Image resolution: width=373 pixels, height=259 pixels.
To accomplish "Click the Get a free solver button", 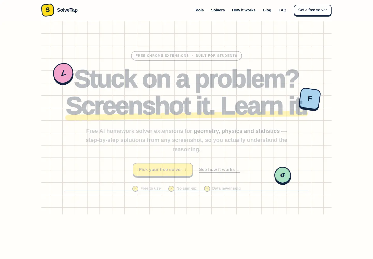I will pos(313,10).
